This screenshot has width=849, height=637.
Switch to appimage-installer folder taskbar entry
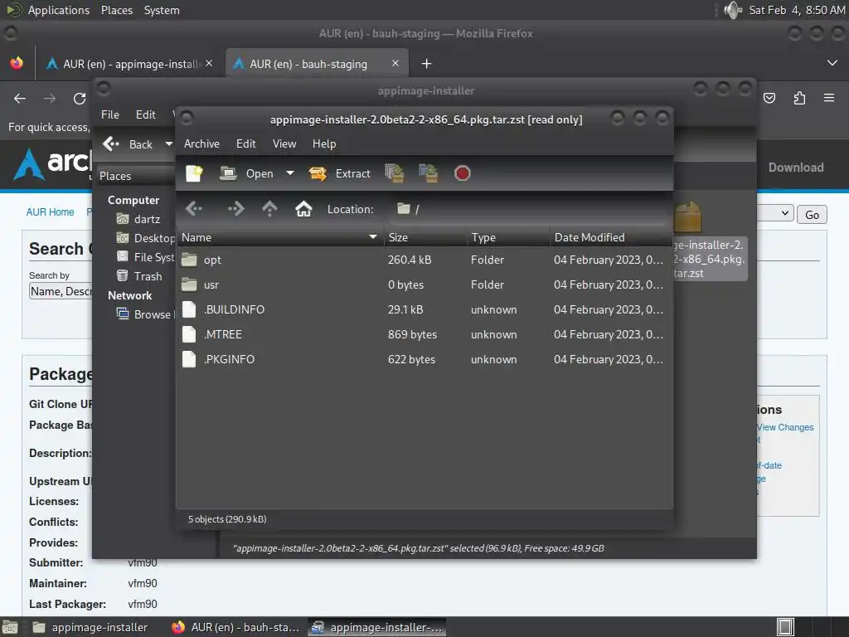[90, 627]
